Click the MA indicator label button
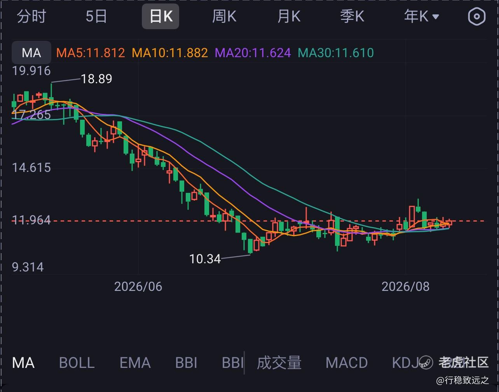Viewport: 499px width, 392px height. click(31, 52)
